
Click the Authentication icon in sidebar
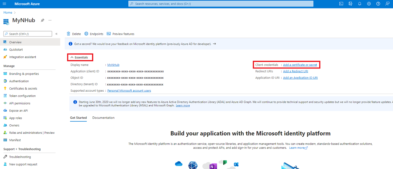(5, 81)
